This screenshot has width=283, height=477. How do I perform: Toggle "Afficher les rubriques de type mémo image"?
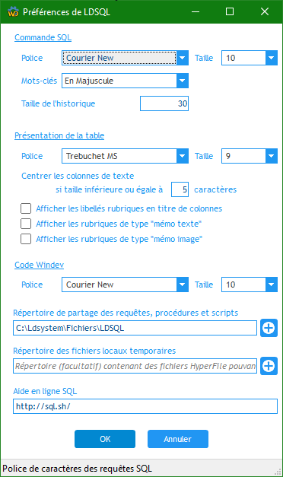pyautogui.click(x=26, y=239)
